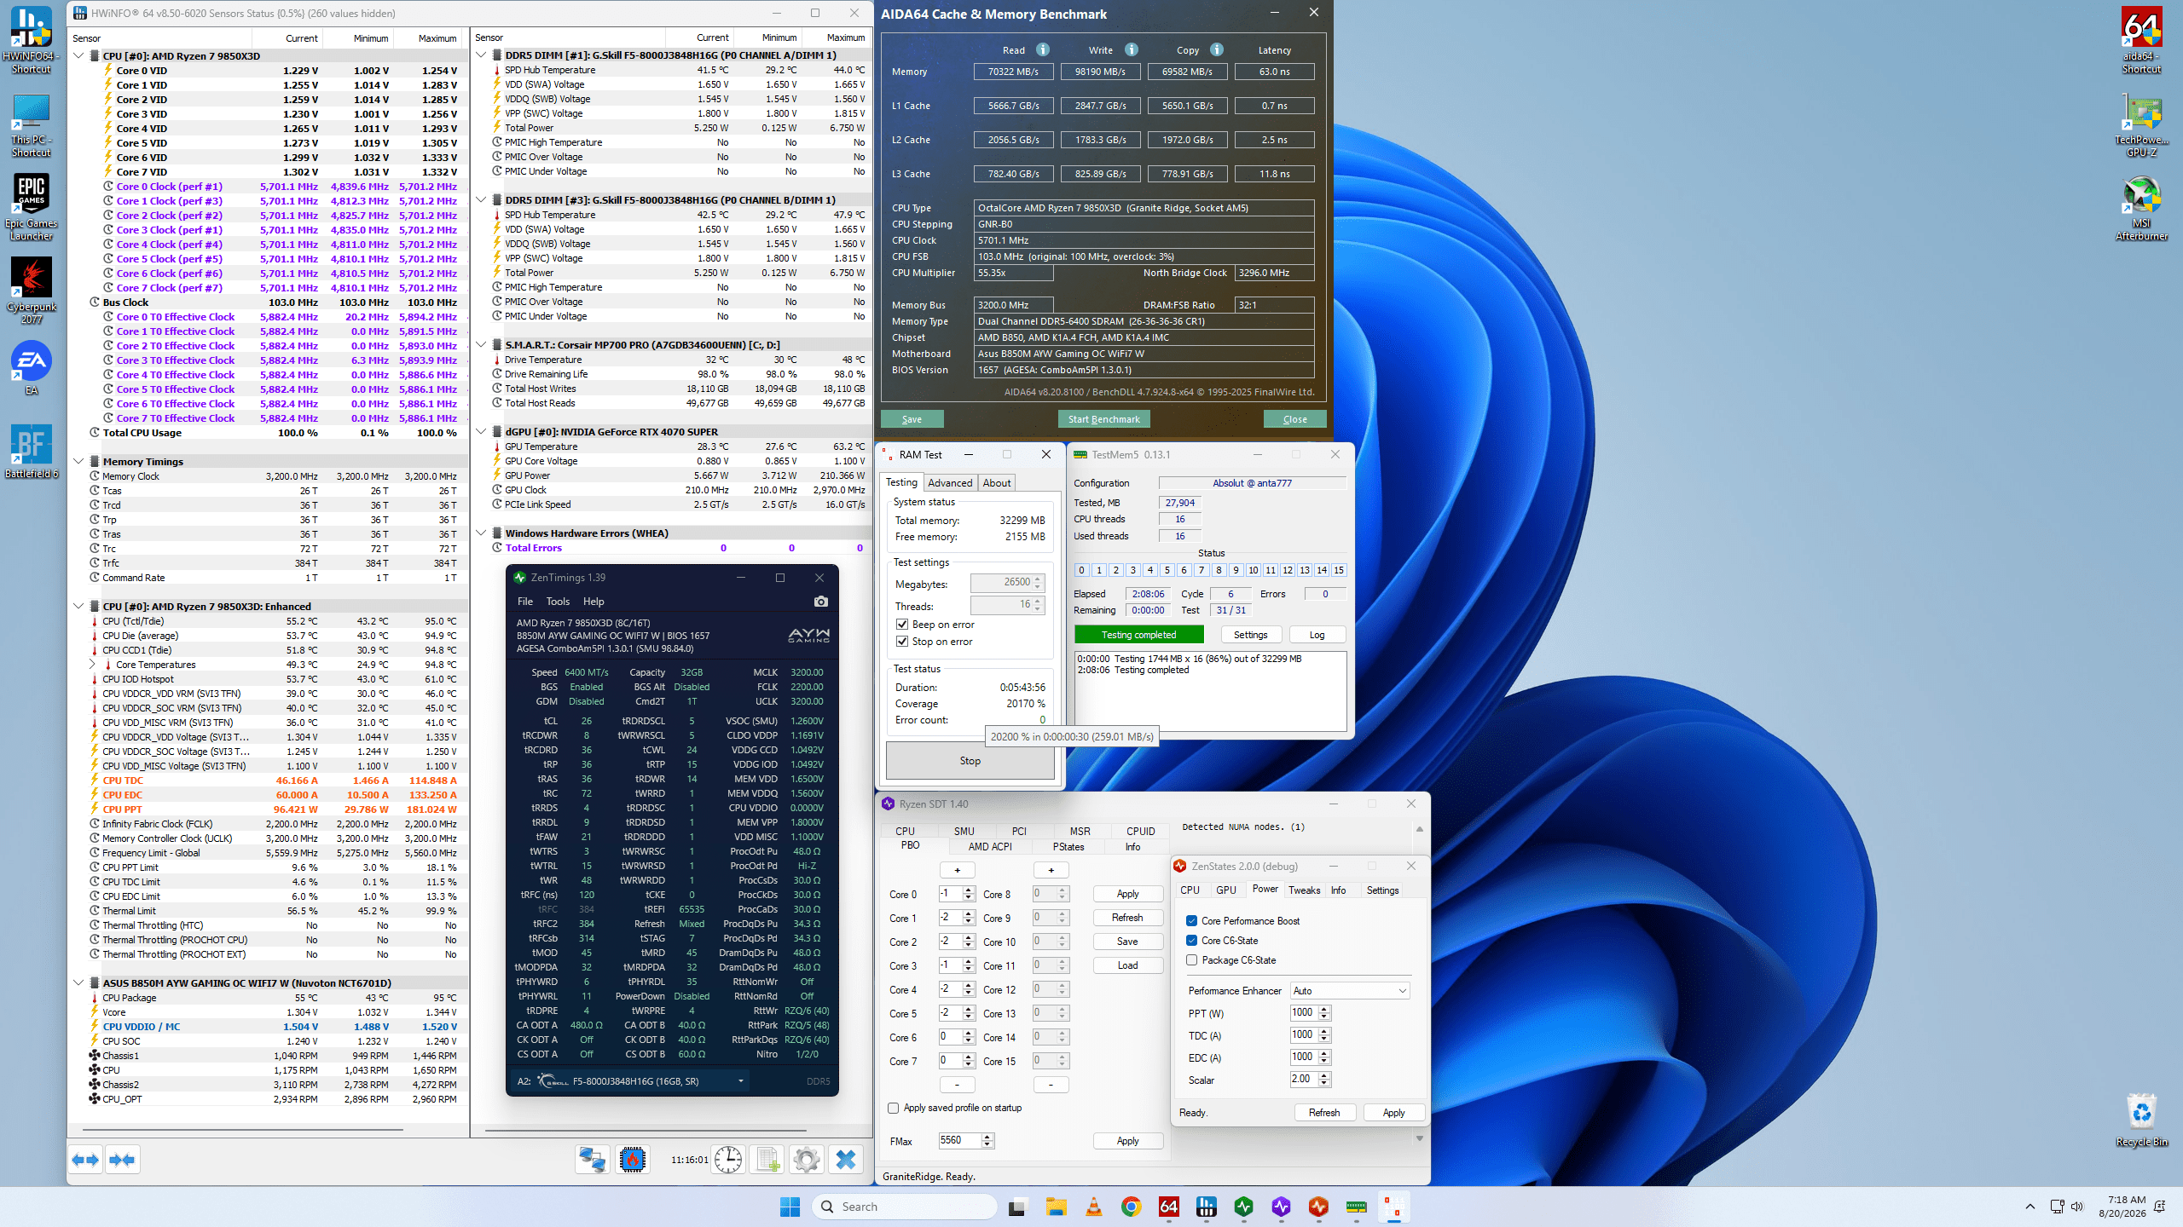The height and width of the screenshot is (1227, 2183).
Task: Click the PPT (W) field in ZenStates
Action: 1303,1013
